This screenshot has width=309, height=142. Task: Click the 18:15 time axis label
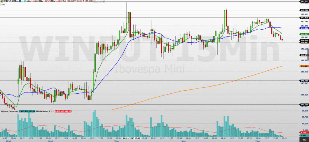coord(284,138)
